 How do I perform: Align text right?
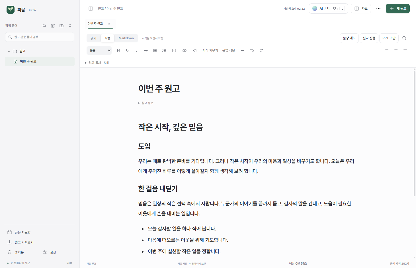click(x=405, y=50)
